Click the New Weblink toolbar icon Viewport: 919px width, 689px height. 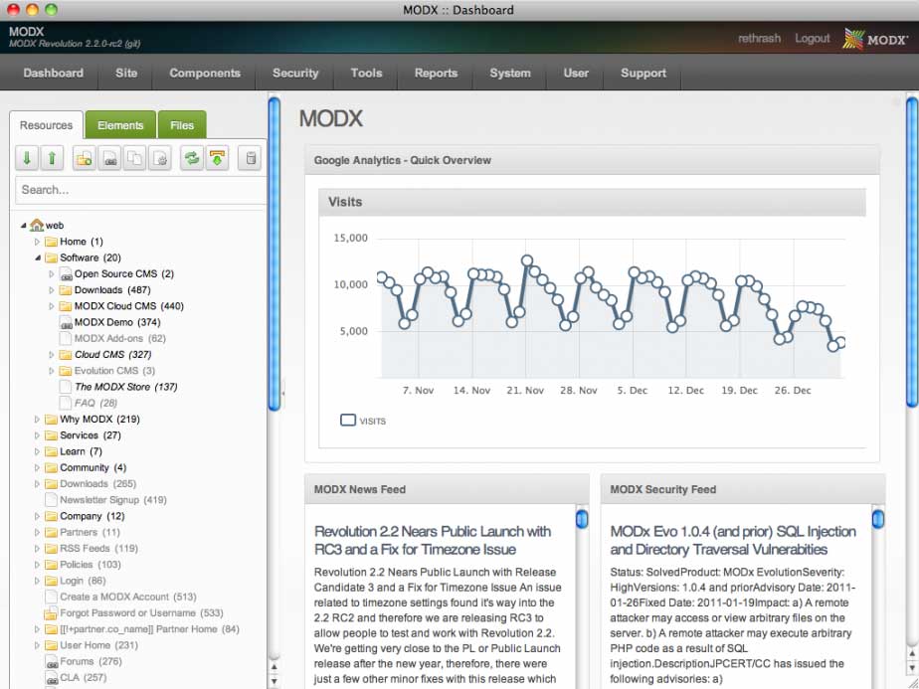point(109,158)
